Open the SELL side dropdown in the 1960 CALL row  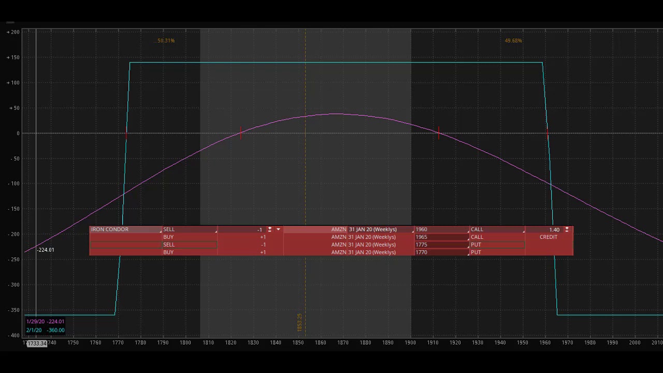(190, 229)
